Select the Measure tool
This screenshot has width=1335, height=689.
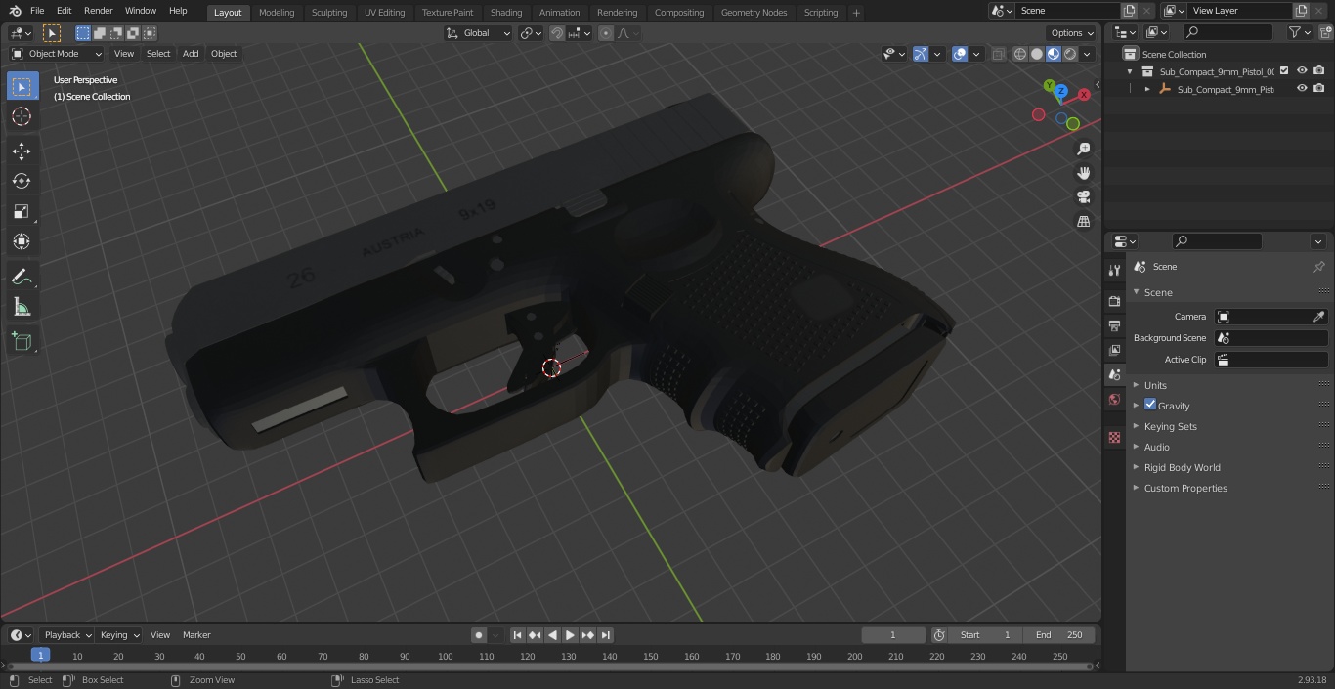tap(22, 308)
